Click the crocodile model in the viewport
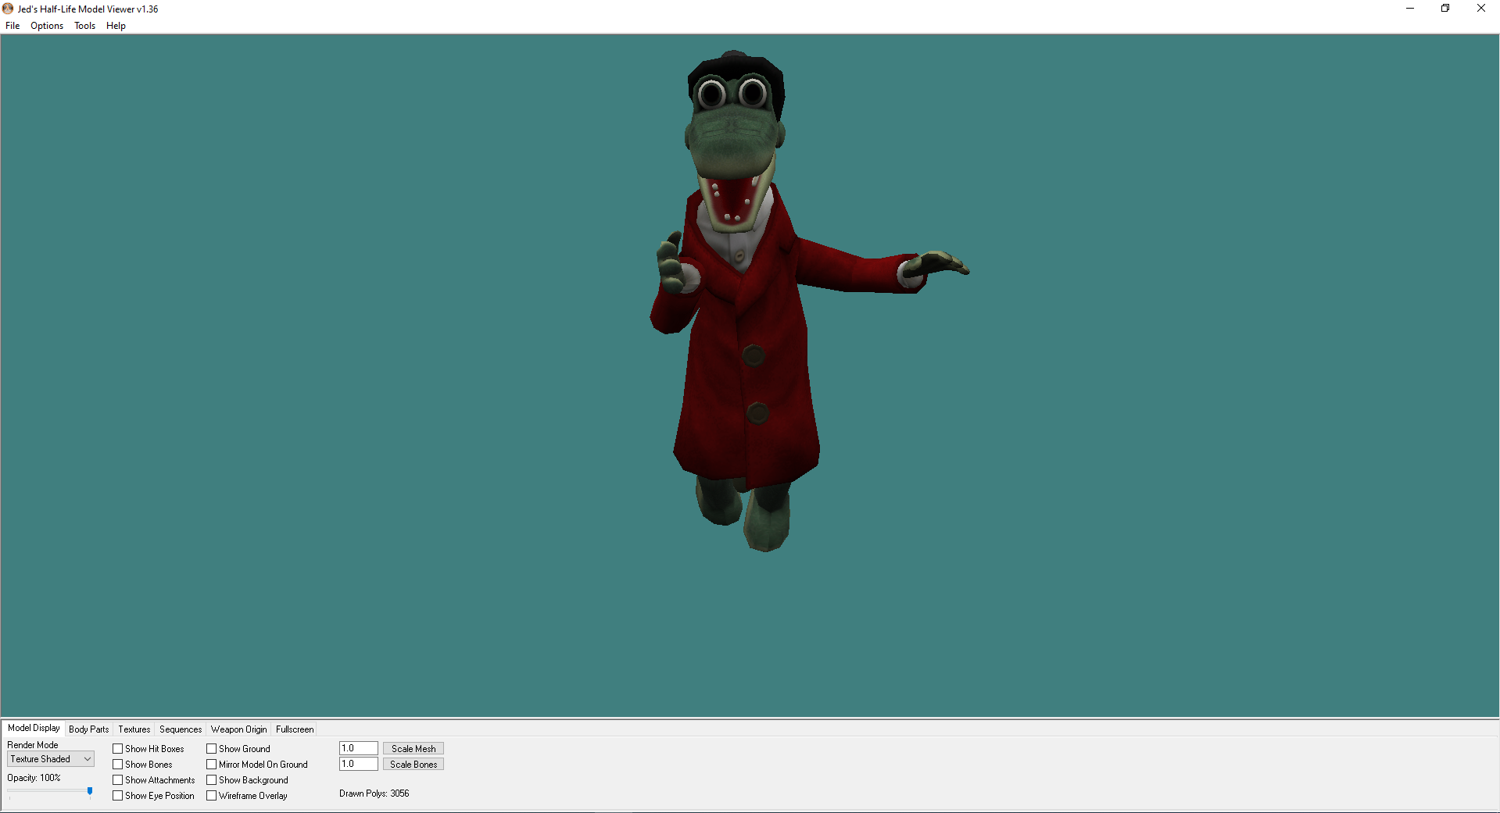 tap(746, 312)
